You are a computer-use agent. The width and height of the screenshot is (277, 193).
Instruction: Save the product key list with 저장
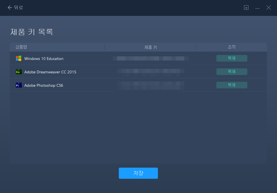pos(138,173)
